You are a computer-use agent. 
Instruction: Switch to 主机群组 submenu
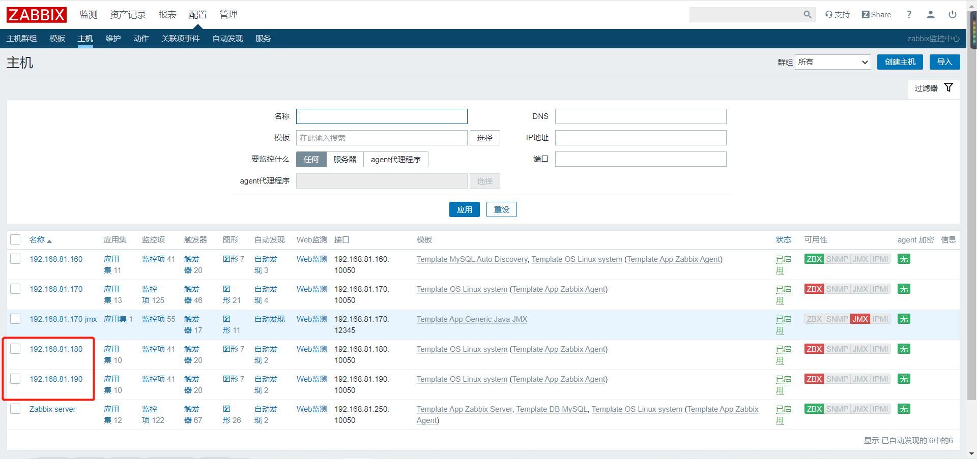click(x=22, y=39)
